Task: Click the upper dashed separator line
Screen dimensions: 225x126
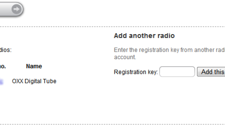Action: click(113, 27)
